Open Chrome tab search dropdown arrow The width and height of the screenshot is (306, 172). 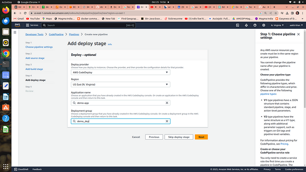pos(286,7)
